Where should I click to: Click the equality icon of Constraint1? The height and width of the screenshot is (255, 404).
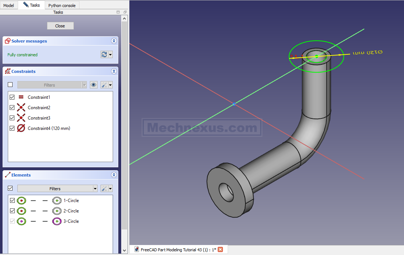coord(21,97)
